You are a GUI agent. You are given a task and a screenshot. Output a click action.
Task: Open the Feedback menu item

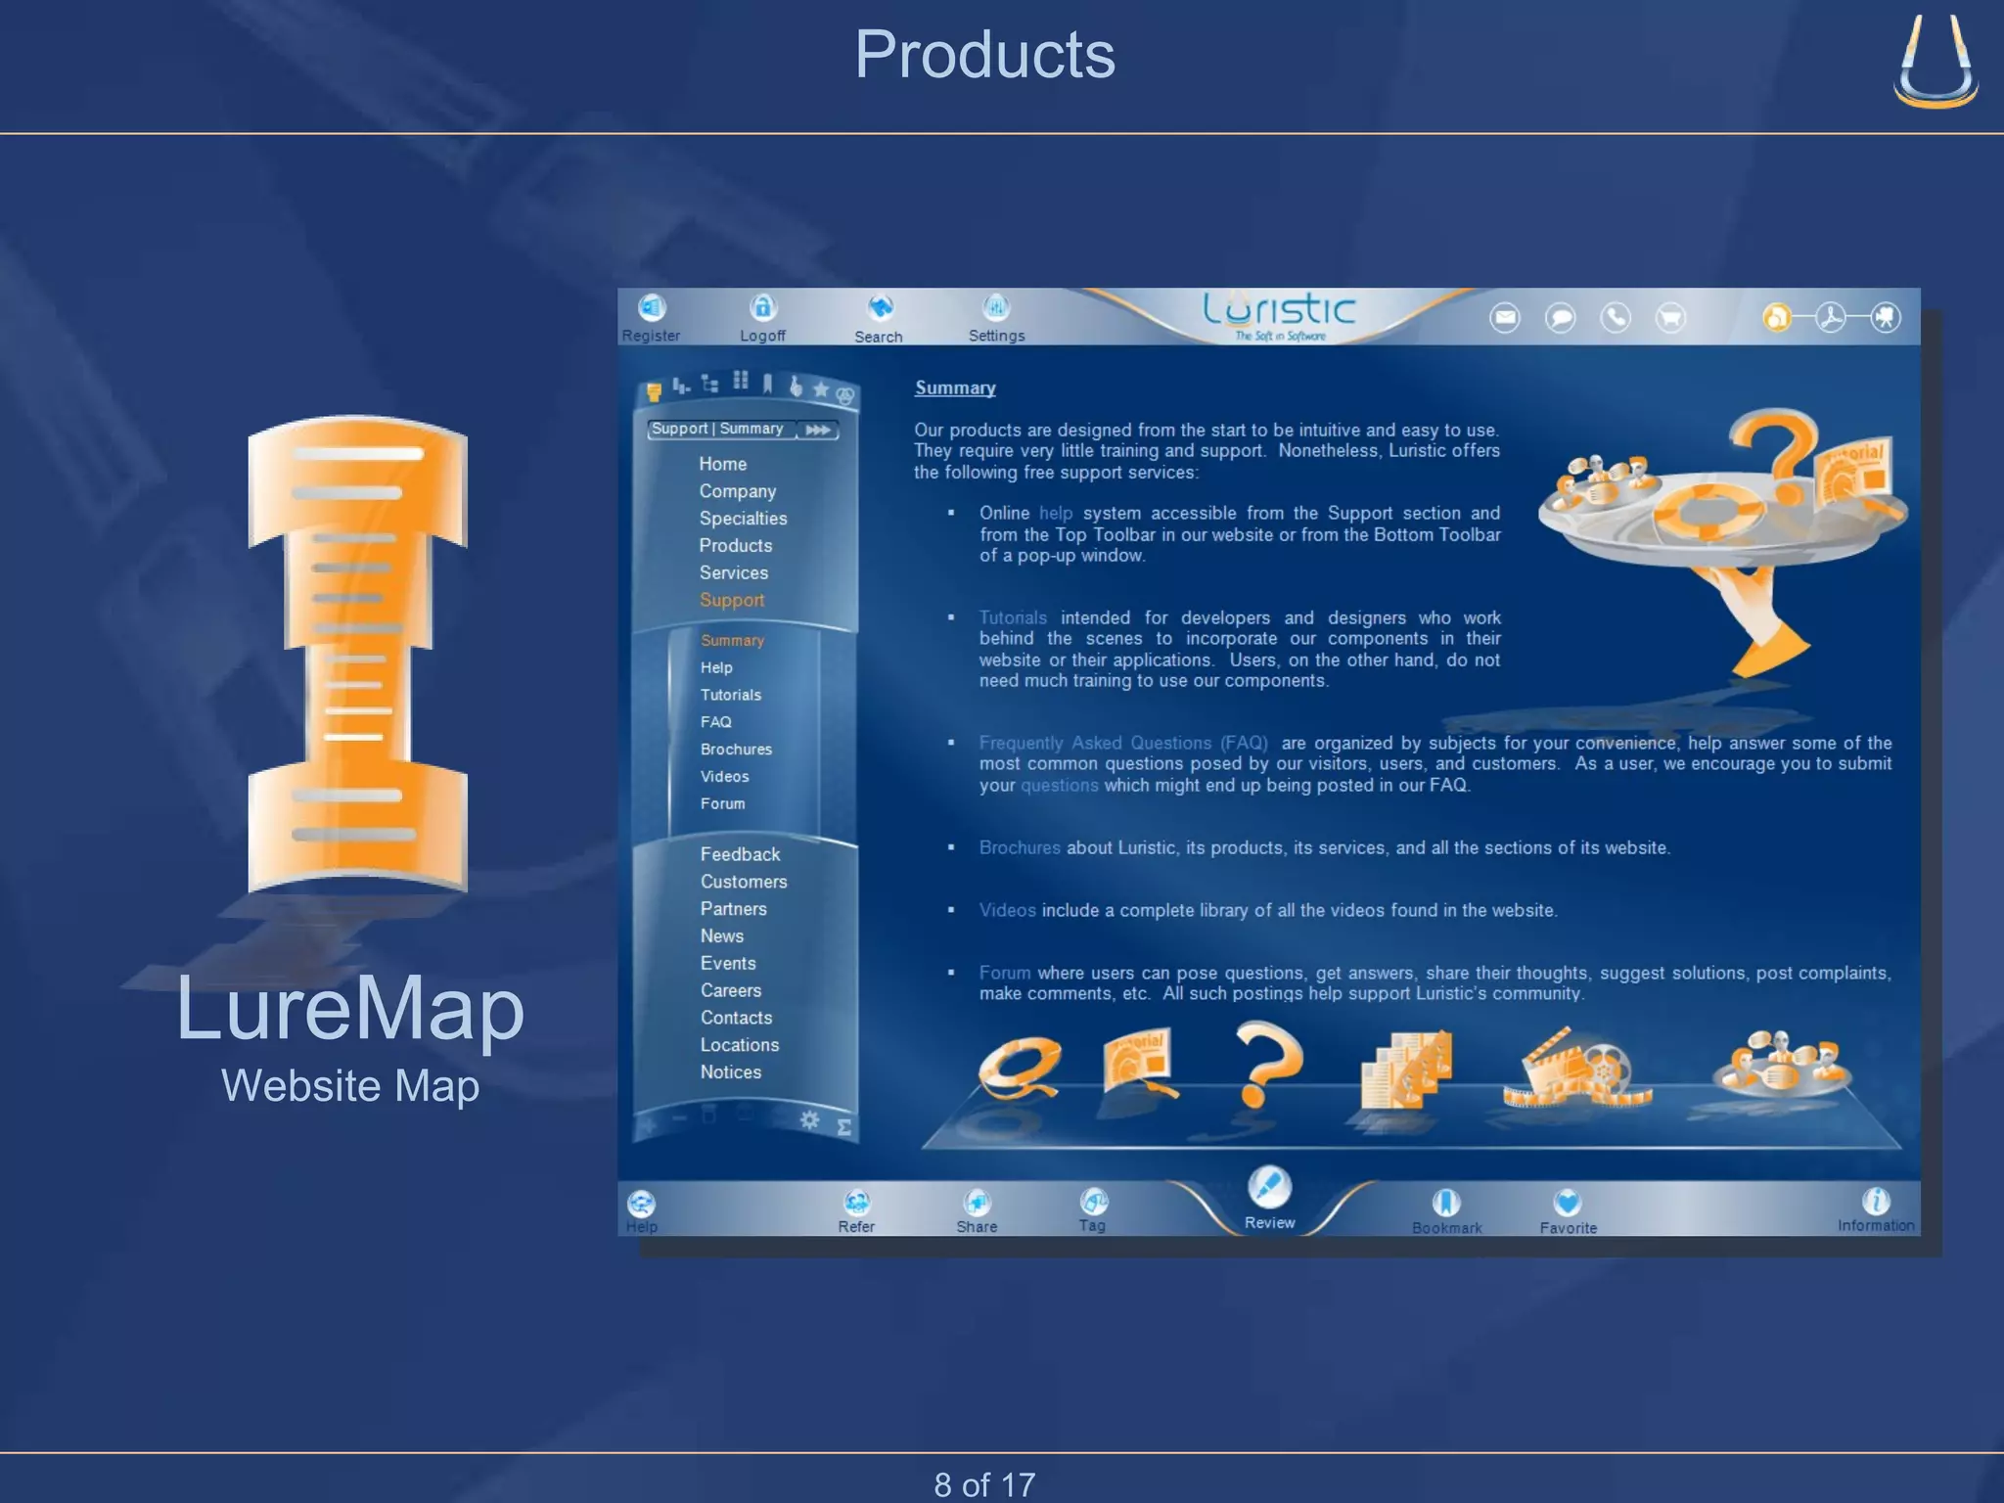point(741,855)
